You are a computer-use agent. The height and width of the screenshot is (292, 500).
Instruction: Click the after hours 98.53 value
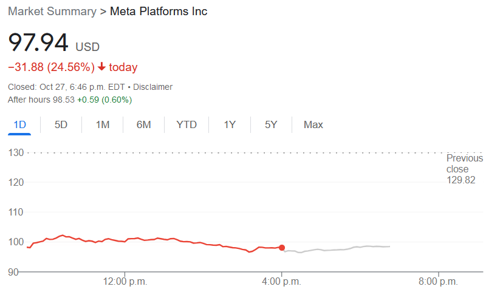point(63,100)
